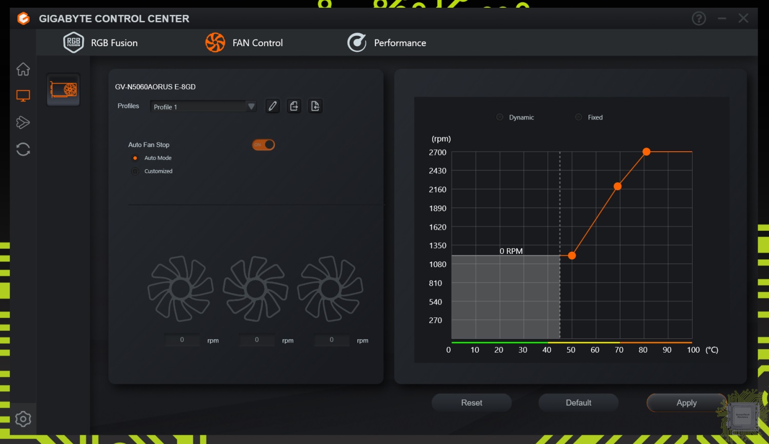This screenshot has width=769, height=444.
Task: Edit profile name with pencil icon
Action: pos(273,106)
